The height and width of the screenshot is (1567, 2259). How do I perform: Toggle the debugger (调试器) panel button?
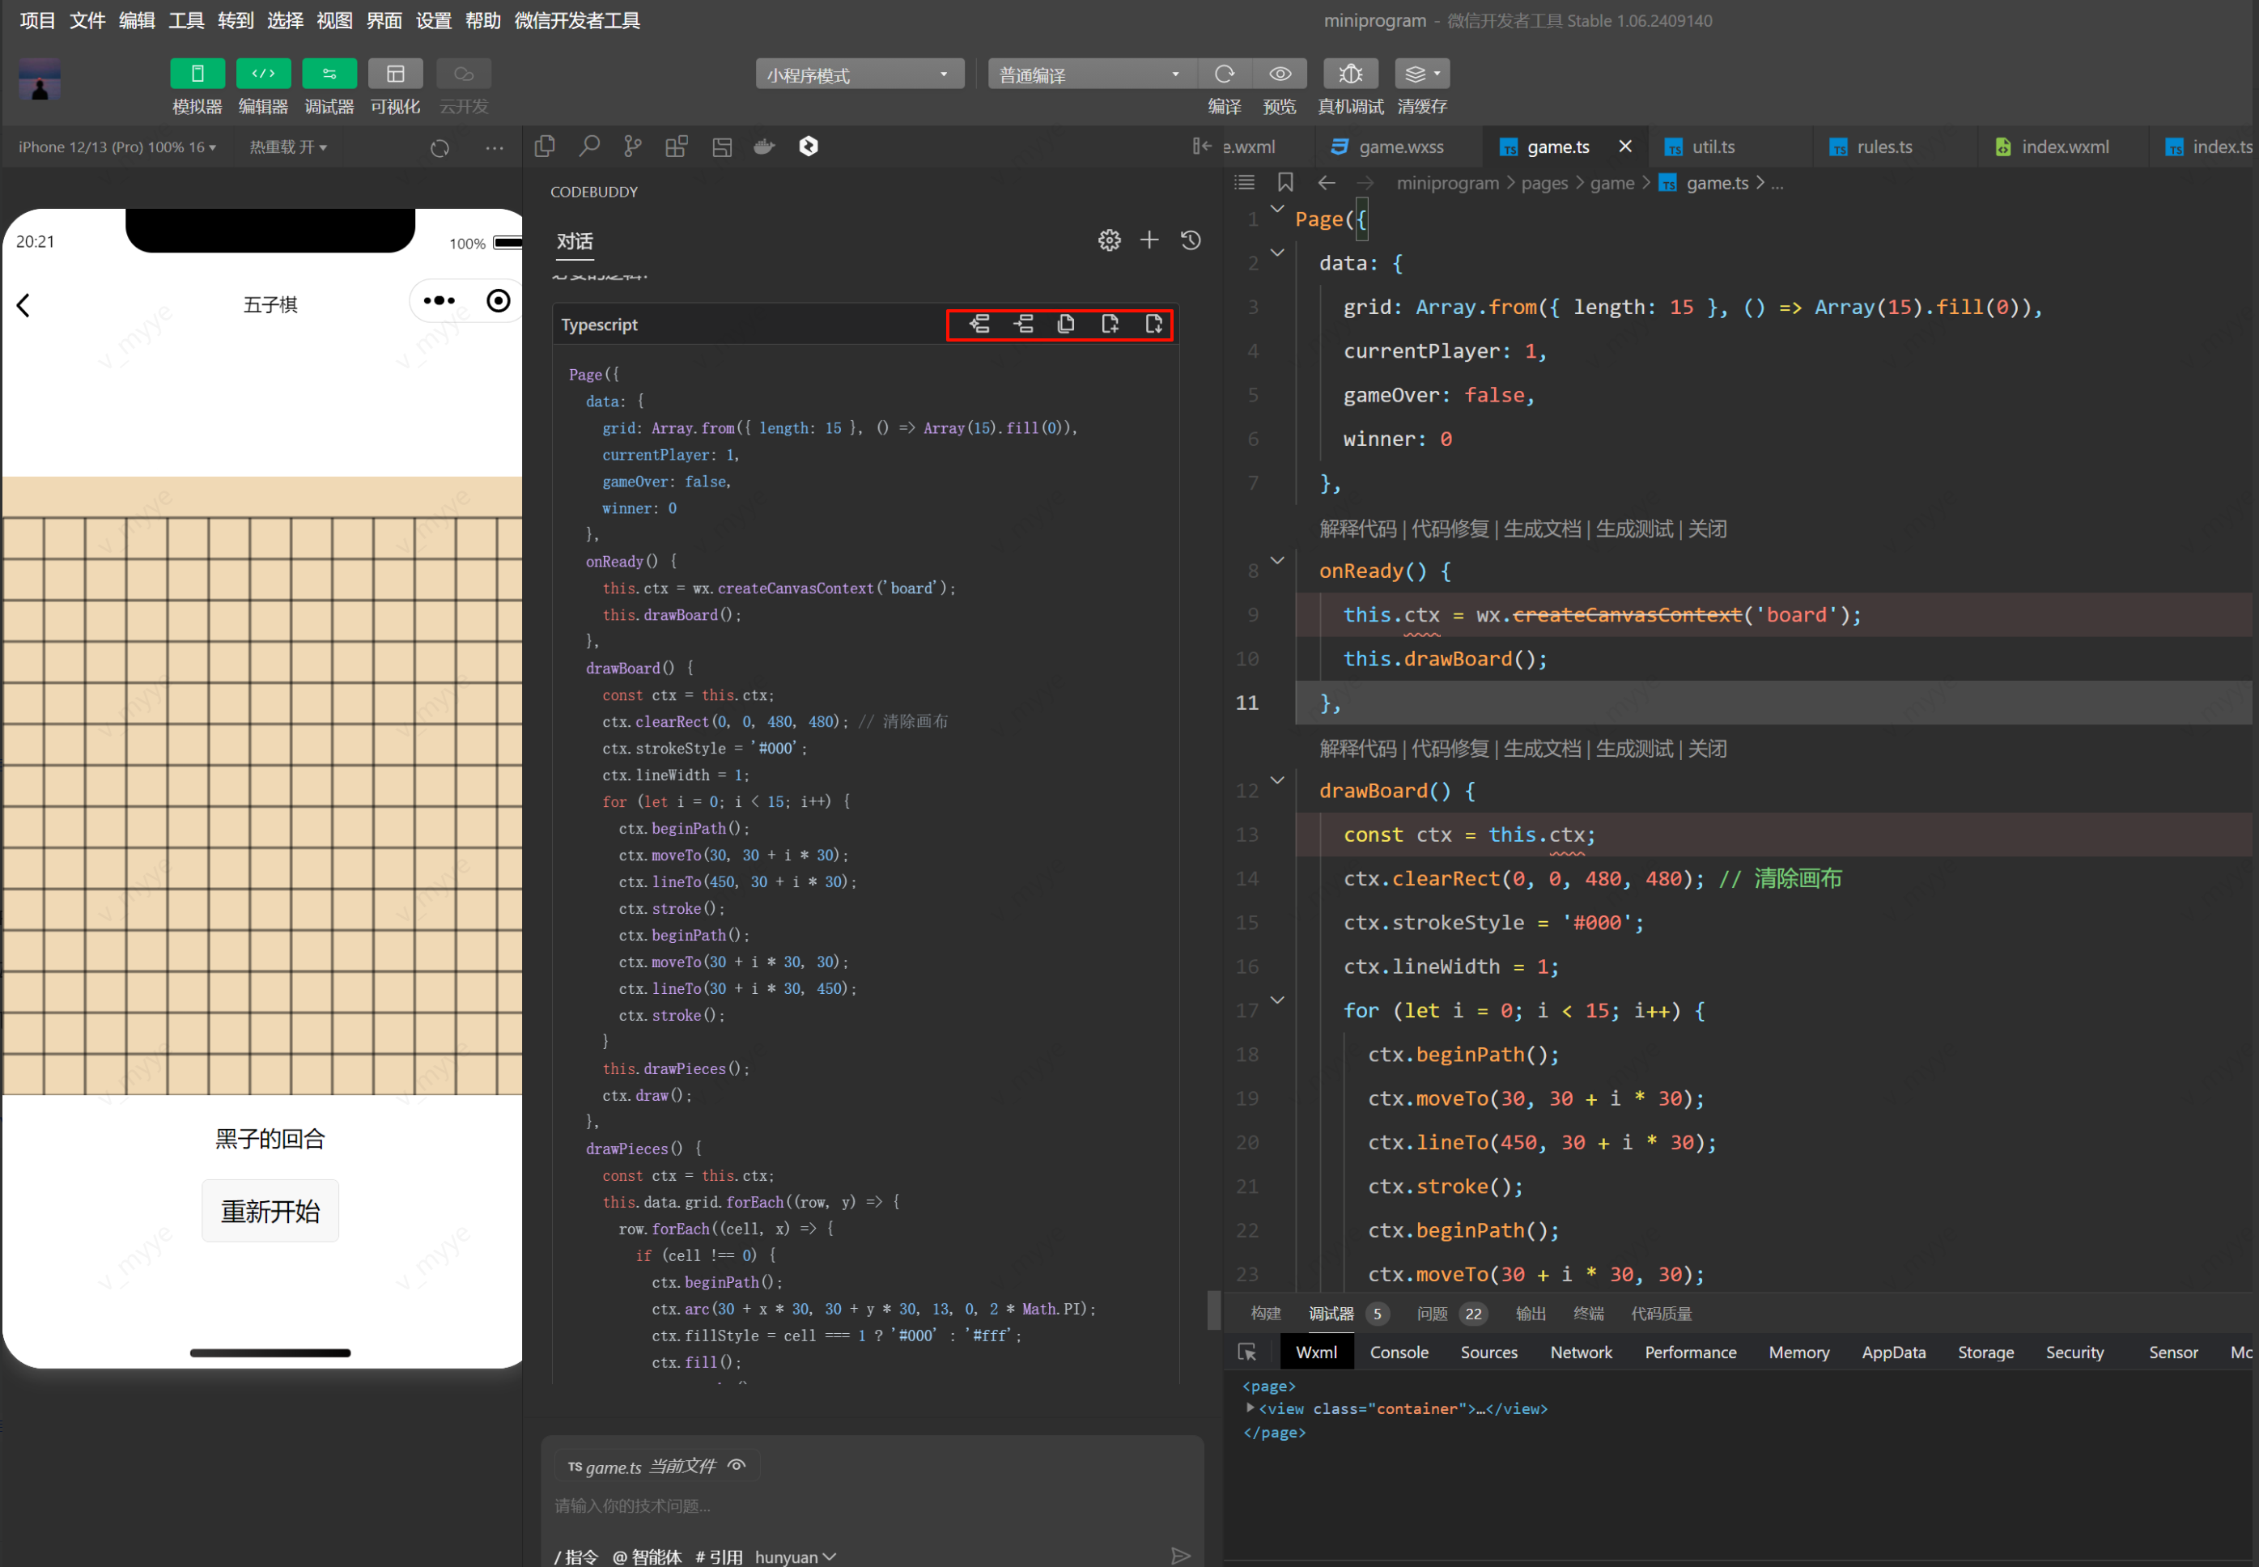pyautogui.click(x=329, y=74)
